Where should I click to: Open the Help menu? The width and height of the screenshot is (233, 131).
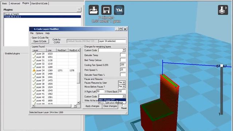(x=47, y=33)
